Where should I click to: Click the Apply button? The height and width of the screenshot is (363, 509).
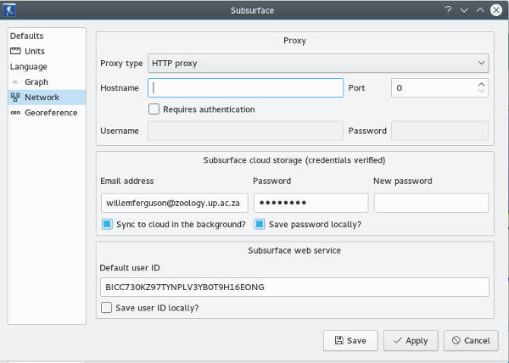click(411, 340)
